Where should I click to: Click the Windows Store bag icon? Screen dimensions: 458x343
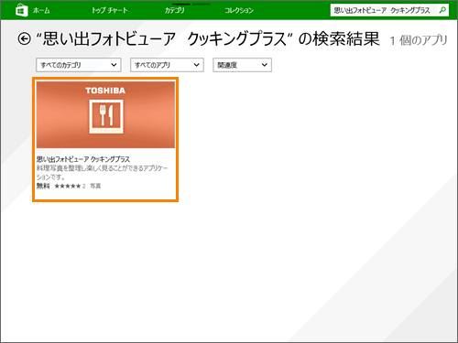coord(21,10)
